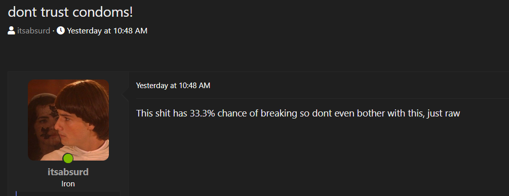Click the post message text
Screen dimensions: 509x196
click(298, 113)
